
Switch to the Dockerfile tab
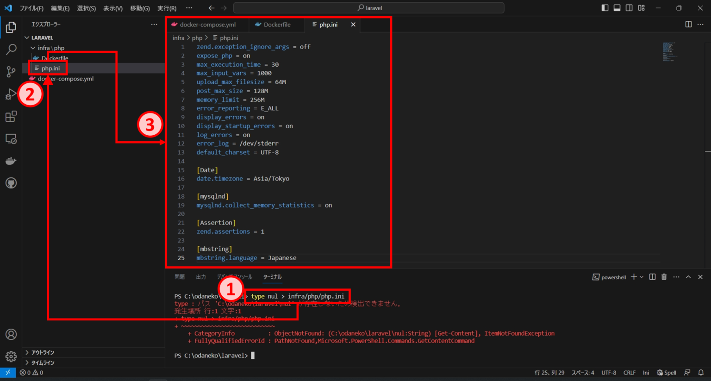[x=276, y=25]
